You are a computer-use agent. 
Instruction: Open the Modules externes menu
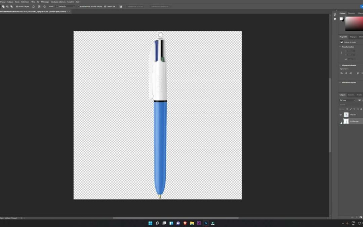58,2
